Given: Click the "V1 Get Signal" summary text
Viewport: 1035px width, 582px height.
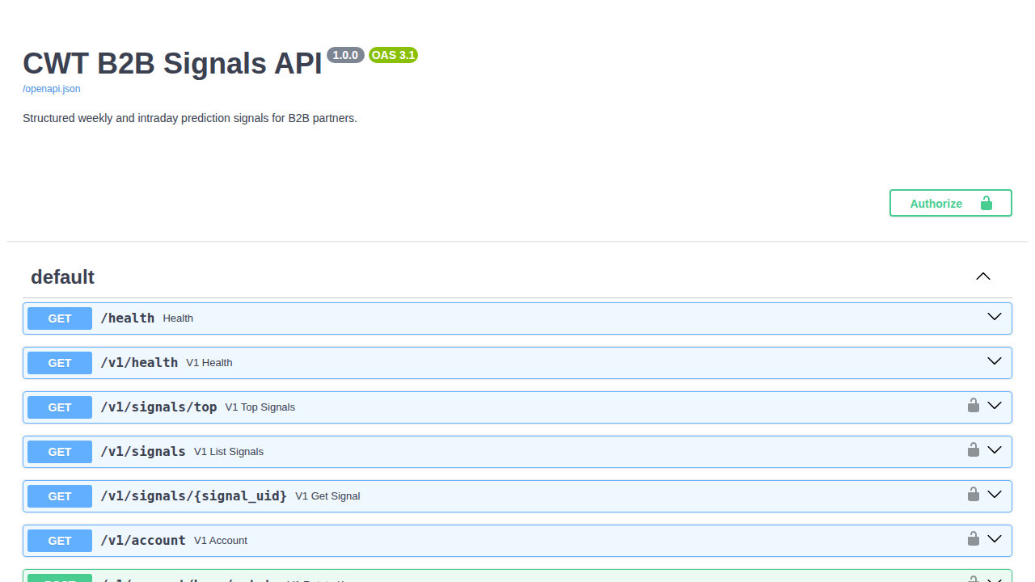Looking at the screenshot, I should click(x=327, y=496).
